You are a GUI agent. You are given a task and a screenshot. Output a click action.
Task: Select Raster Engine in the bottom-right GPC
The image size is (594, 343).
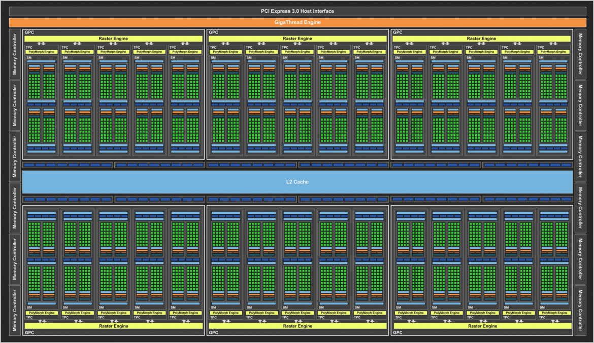(x=482, y=326)
